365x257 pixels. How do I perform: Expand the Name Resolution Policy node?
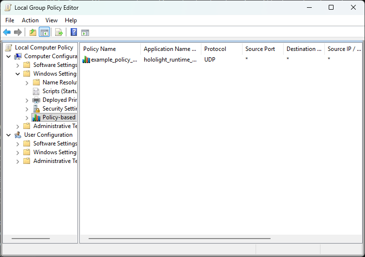pyautogui.click(x=27, y=83)
